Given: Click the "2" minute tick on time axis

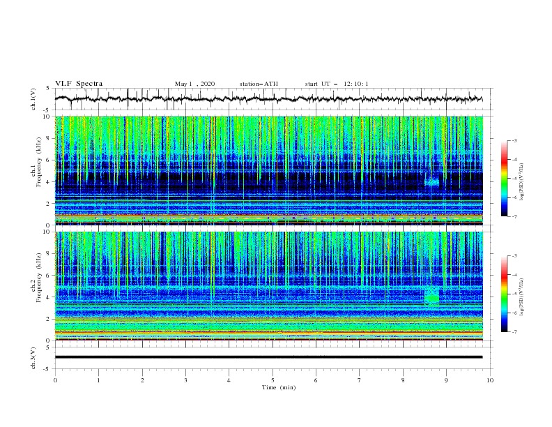Looking at the screenshot, I should pos(142,380).
